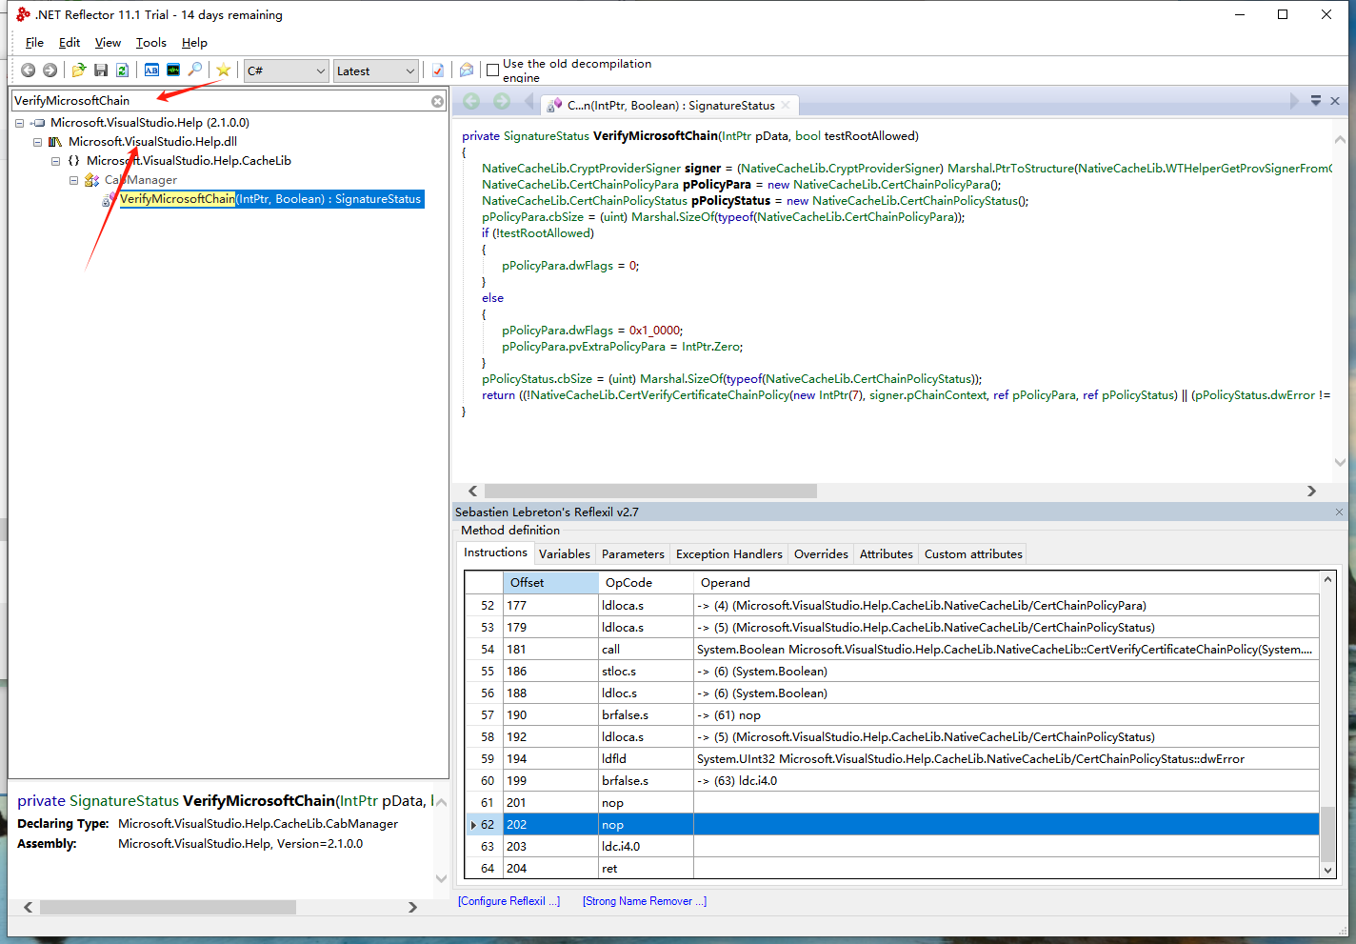Viewport: 1356px width, 944px height.
Task: Click the AB text toolbar icon
Action: click(151, 70)
